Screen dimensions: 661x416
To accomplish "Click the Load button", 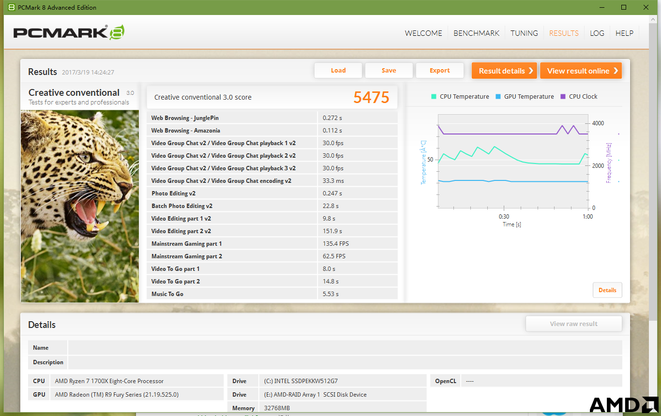I will pyautogui.click(x=338, y=70).
